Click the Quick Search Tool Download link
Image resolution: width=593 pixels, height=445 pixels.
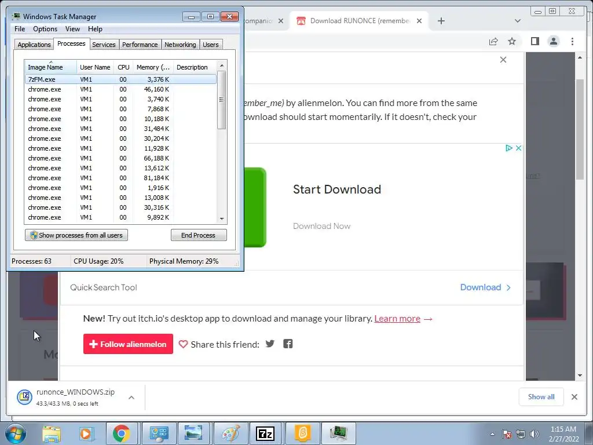485,287
